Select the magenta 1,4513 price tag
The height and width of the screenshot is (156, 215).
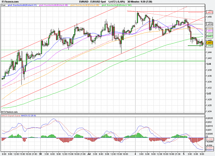(x=209, y=31)
